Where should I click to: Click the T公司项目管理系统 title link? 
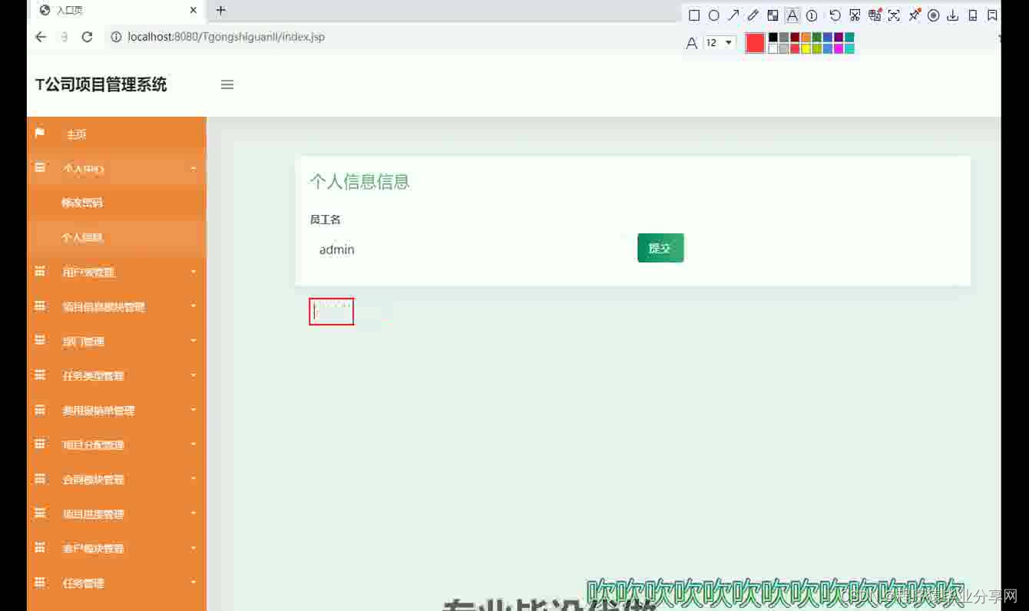(x=101, y=85)
